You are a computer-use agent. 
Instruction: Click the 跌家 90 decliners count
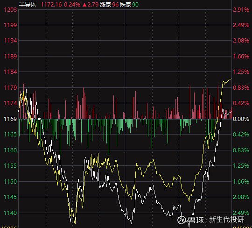pos(129,5)
